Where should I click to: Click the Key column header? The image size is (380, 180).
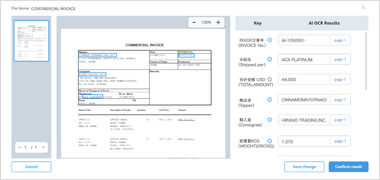click(x=258, y=23)
